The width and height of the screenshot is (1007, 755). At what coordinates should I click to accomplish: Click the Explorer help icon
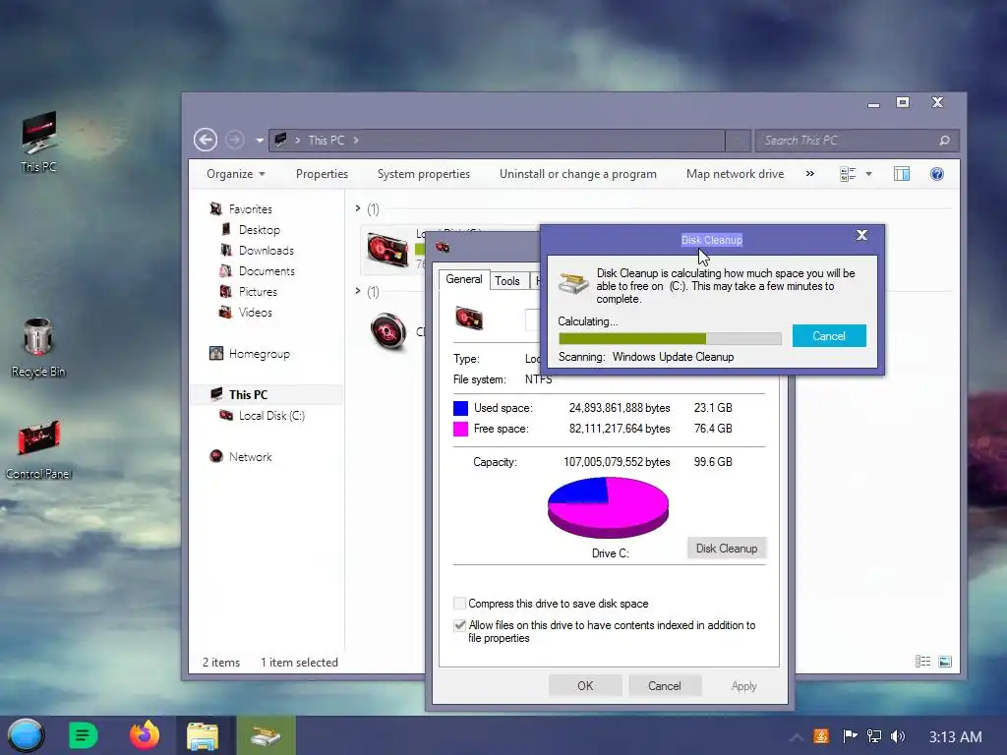click(937, 174)
